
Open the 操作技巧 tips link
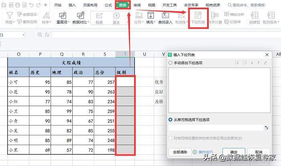pos(206,152)
